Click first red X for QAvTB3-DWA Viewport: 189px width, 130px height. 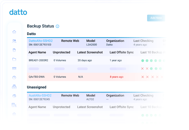point(143,77)
